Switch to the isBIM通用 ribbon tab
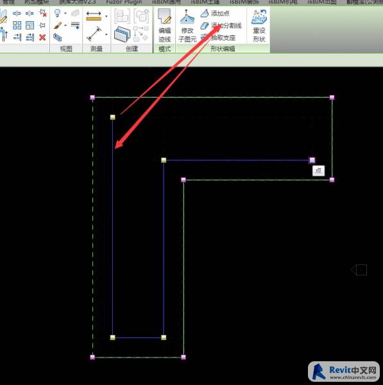This screenshot has height=385, width=383. 166,2
